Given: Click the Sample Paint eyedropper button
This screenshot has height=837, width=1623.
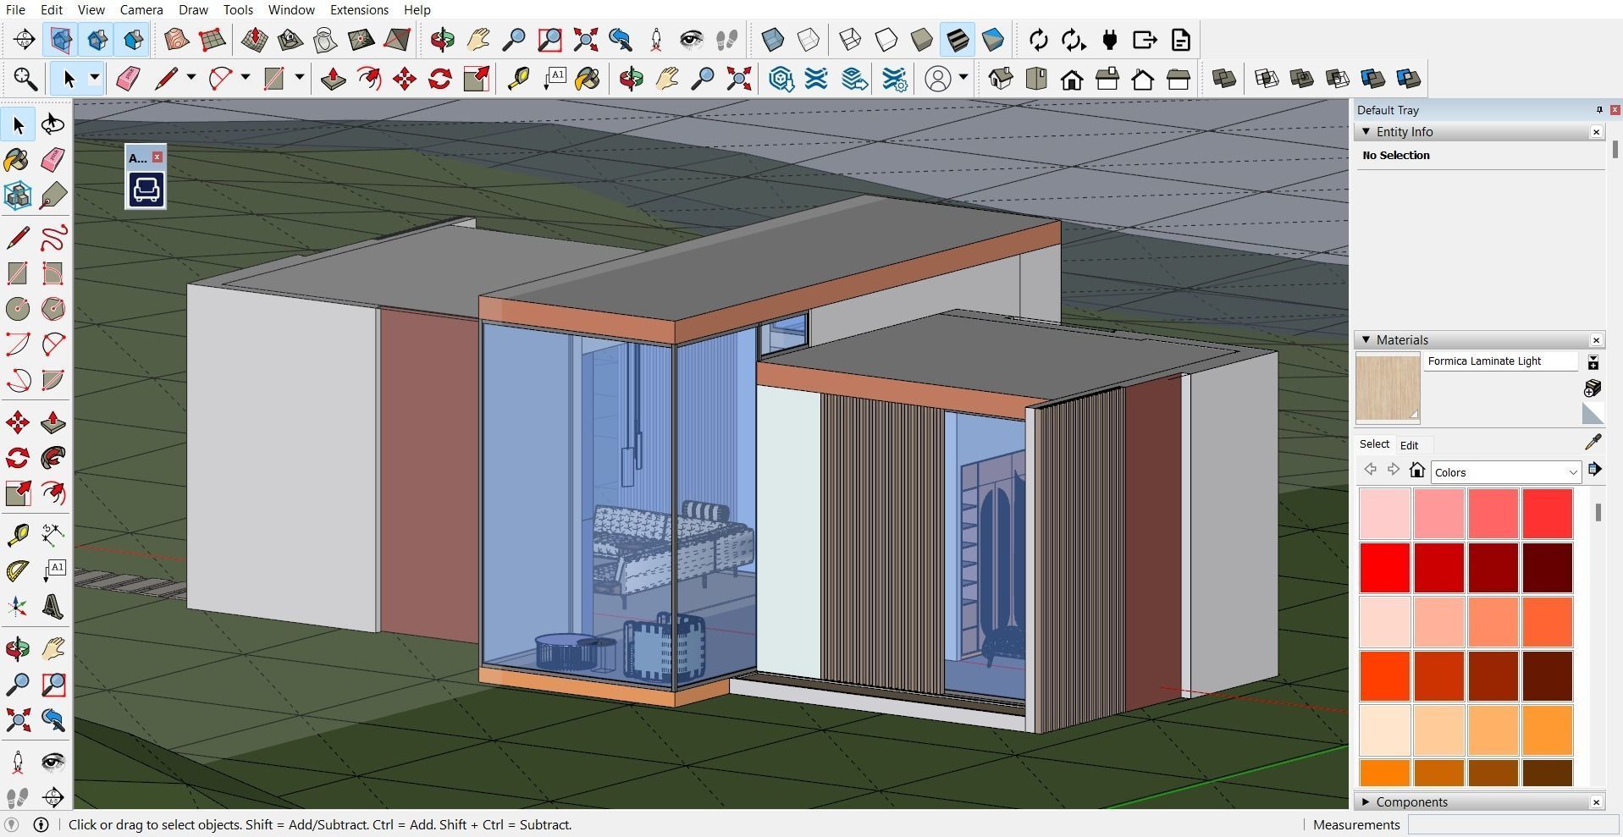Looking at the screenshot, I should (x=1593, y=443).
